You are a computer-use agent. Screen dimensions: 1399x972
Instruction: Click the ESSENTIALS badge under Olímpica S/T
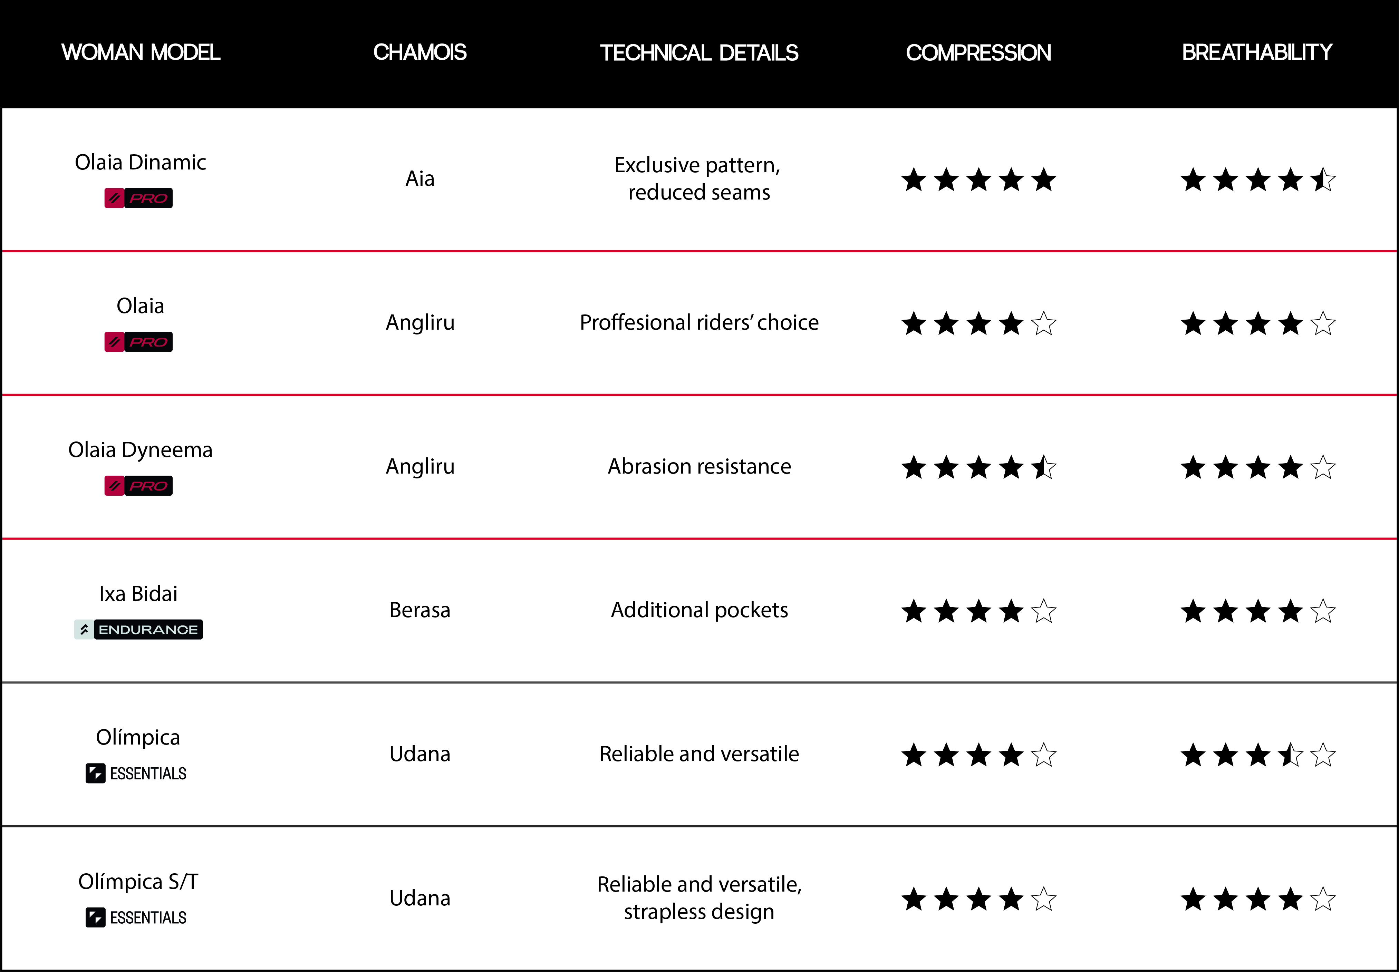tap(136, 917)
